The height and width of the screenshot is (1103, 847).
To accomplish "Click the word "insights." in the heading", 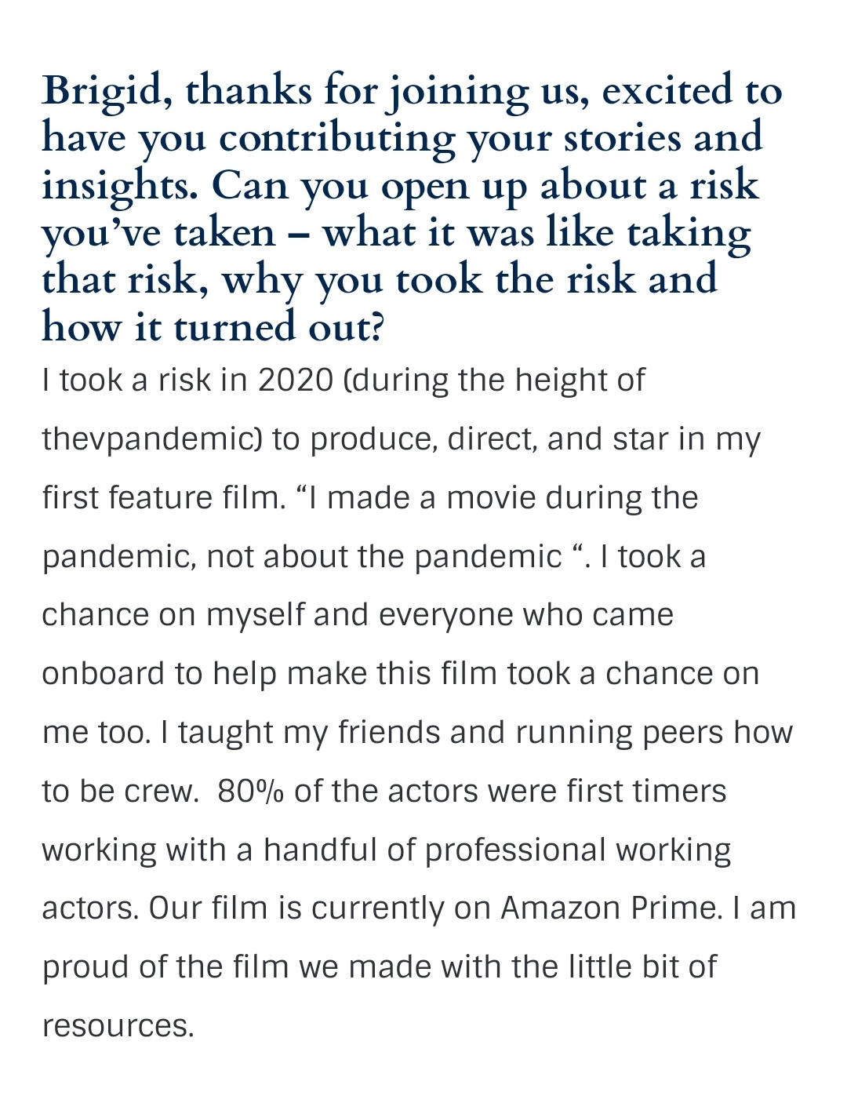I will tap(118, 185).
